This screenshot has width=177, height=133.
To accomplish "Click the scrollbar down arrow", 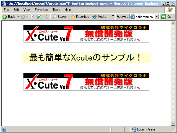I will coord(173,124).
